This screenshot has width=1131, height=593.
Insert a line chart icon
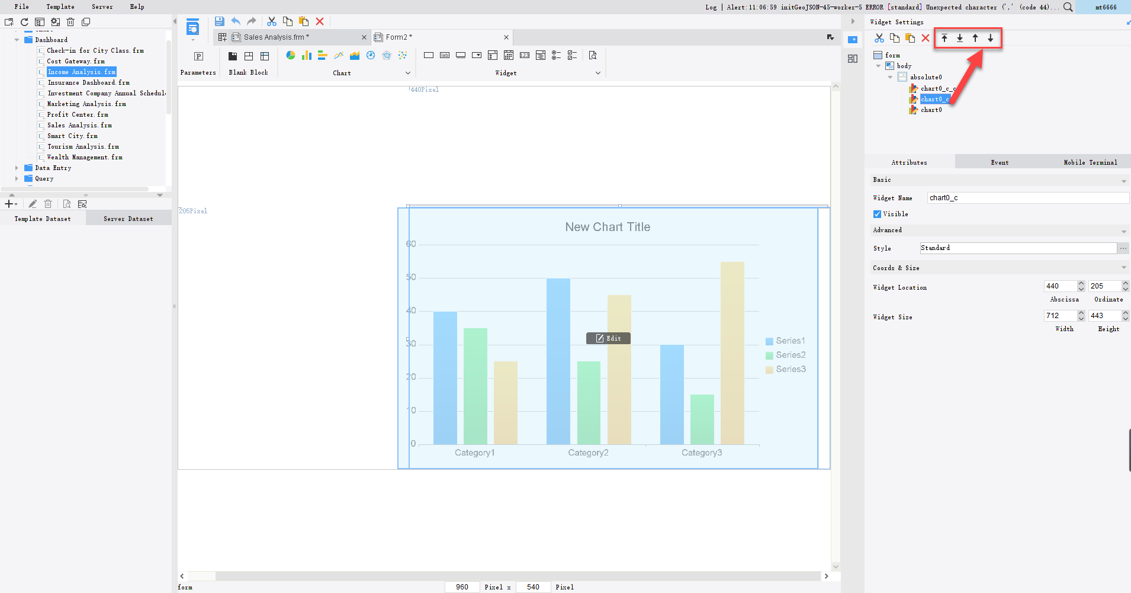tap(339, 55)
